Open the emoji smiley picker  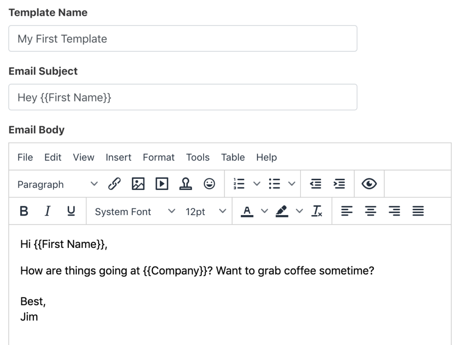[209, 184]
